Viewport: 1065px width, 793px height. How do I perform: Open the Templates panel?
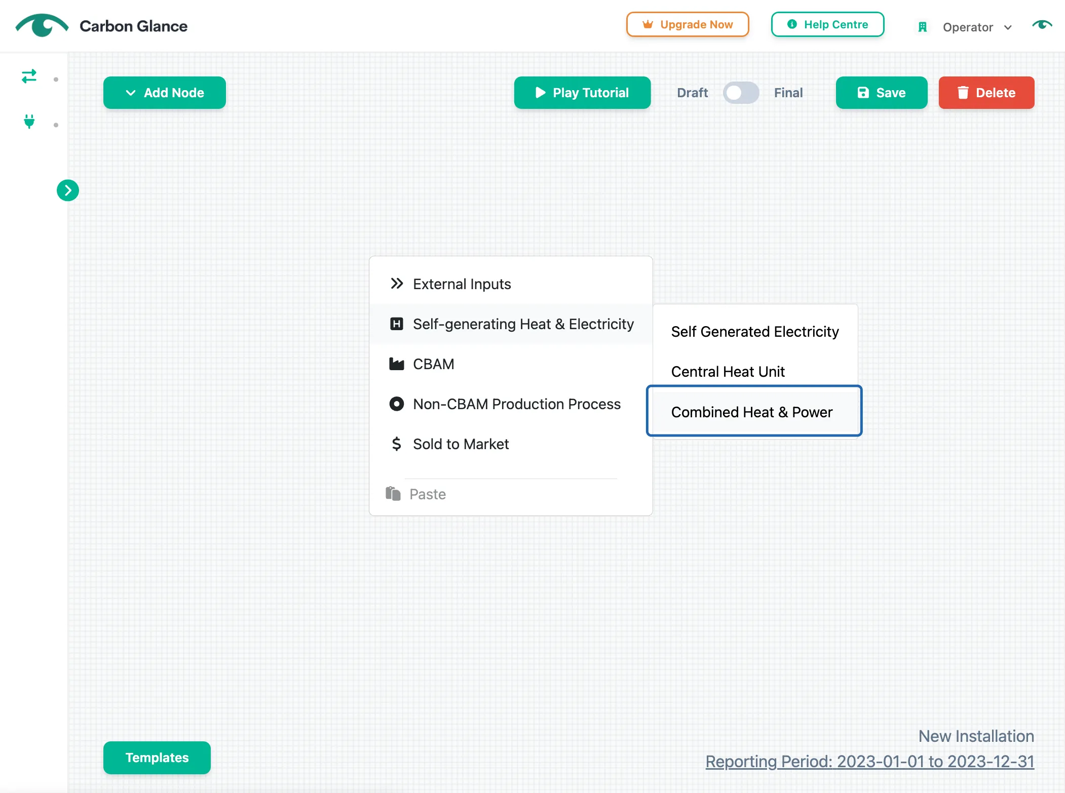[157, 758]
